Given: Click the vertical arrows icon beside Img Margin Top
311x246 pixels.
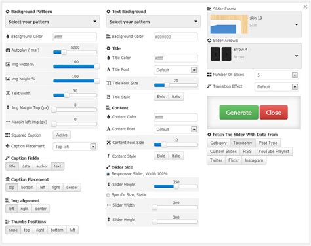Looking at the screenshot, I should [8, 107].
